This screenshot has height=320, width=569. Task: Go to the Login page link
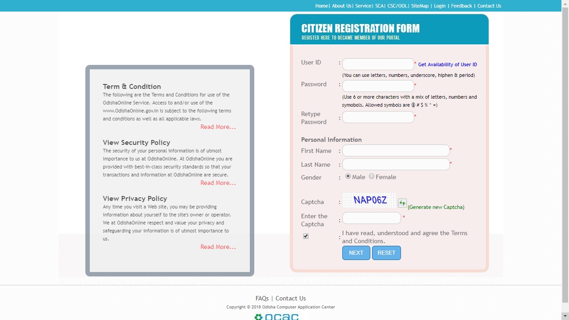[440, 6]
